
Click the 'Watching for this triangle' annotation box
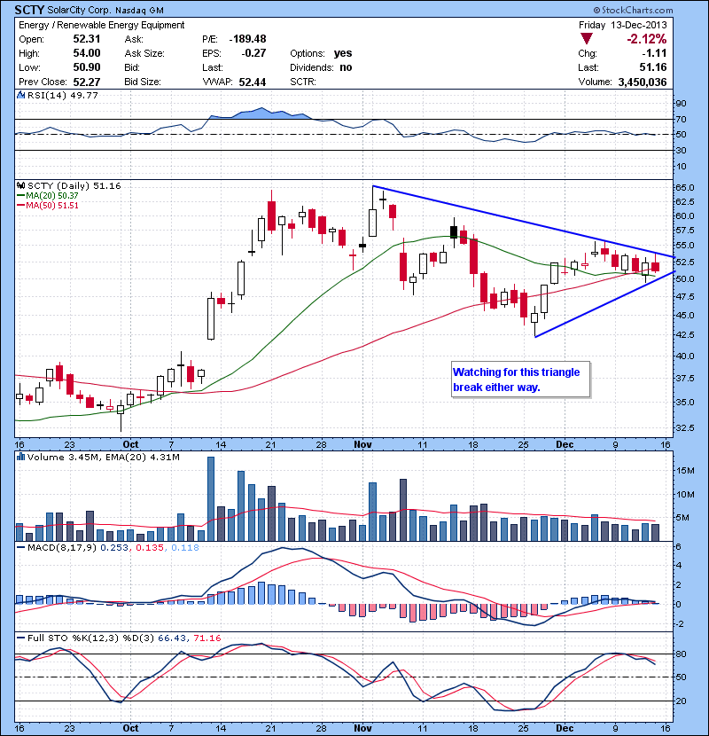pos(520,380)
